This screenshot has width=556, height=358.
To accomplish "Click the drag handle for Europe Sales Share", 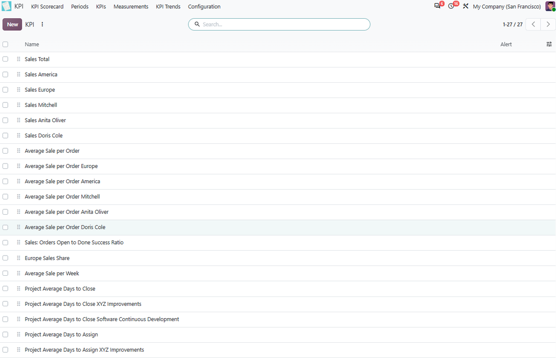I will pos(18,258).
